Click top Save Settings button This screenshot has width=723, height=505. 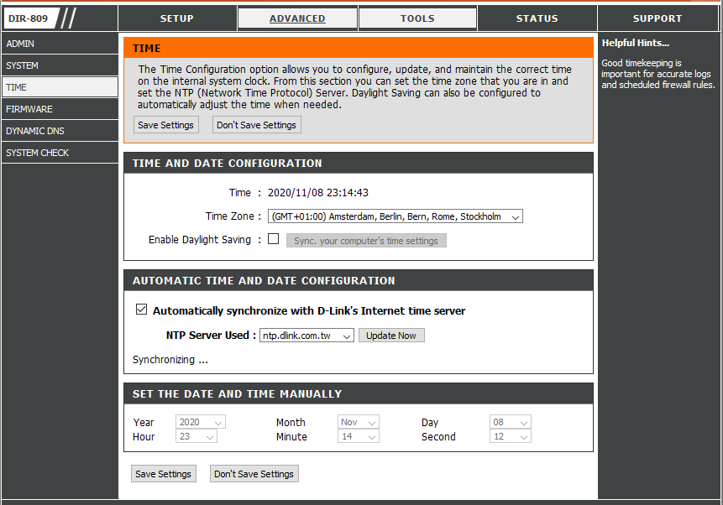tap(166, 125)
